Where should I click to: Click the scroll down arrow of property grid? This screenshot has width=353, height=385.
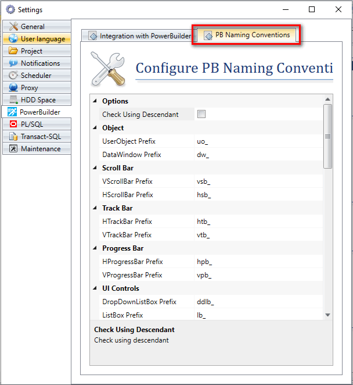[328, 315]
